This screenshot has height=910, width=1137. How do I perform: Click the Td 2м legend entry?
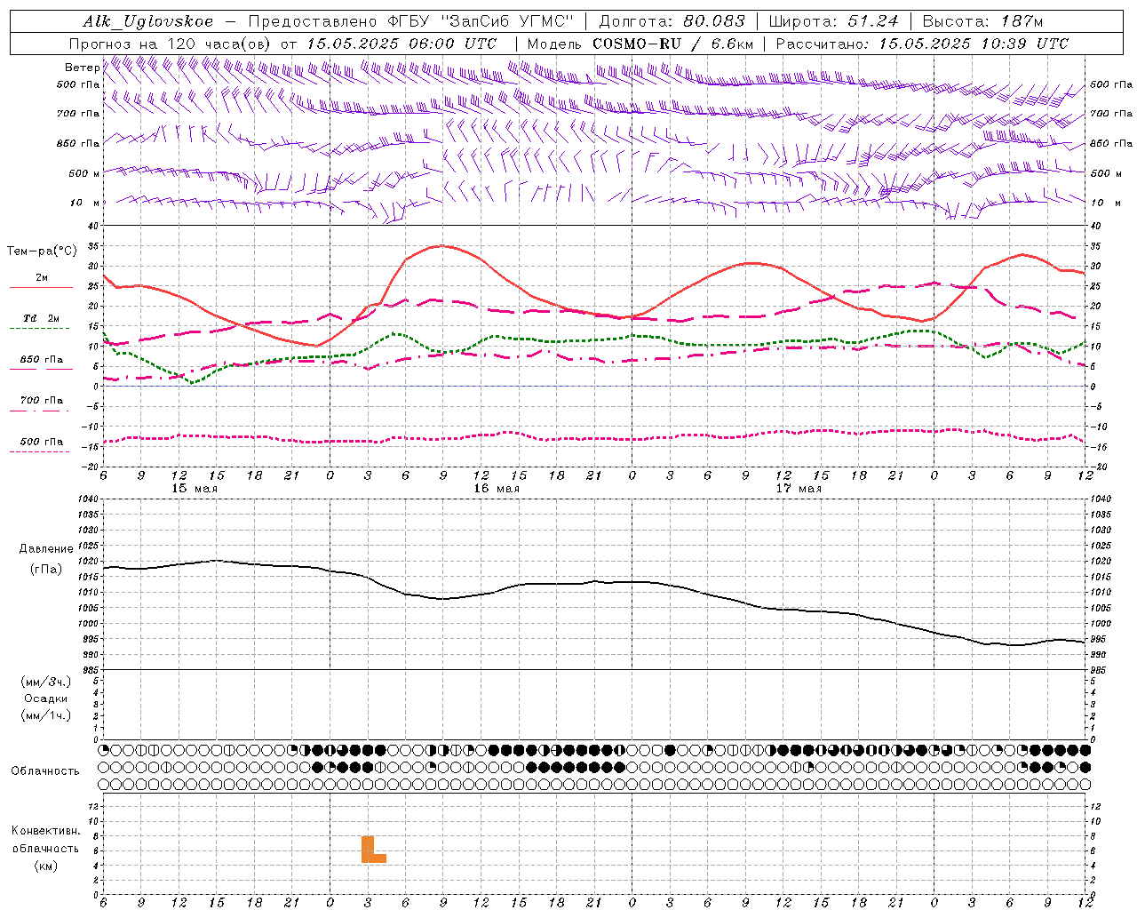(x=42, y=318)
